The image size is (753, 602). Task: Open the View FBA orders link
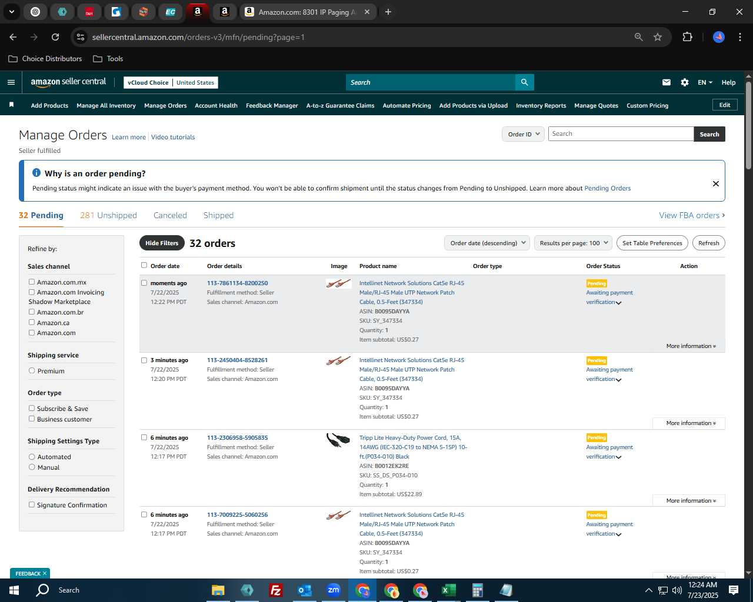[x=692, y=215]
